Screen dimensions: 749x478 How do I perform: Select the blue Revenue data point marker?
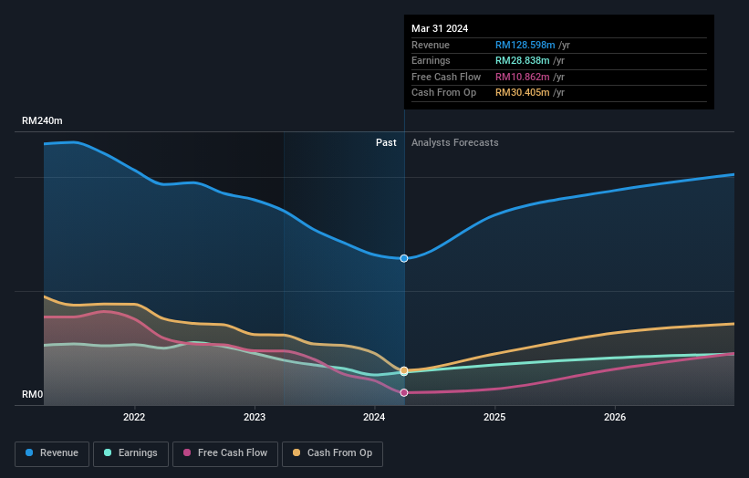[404, 258]
